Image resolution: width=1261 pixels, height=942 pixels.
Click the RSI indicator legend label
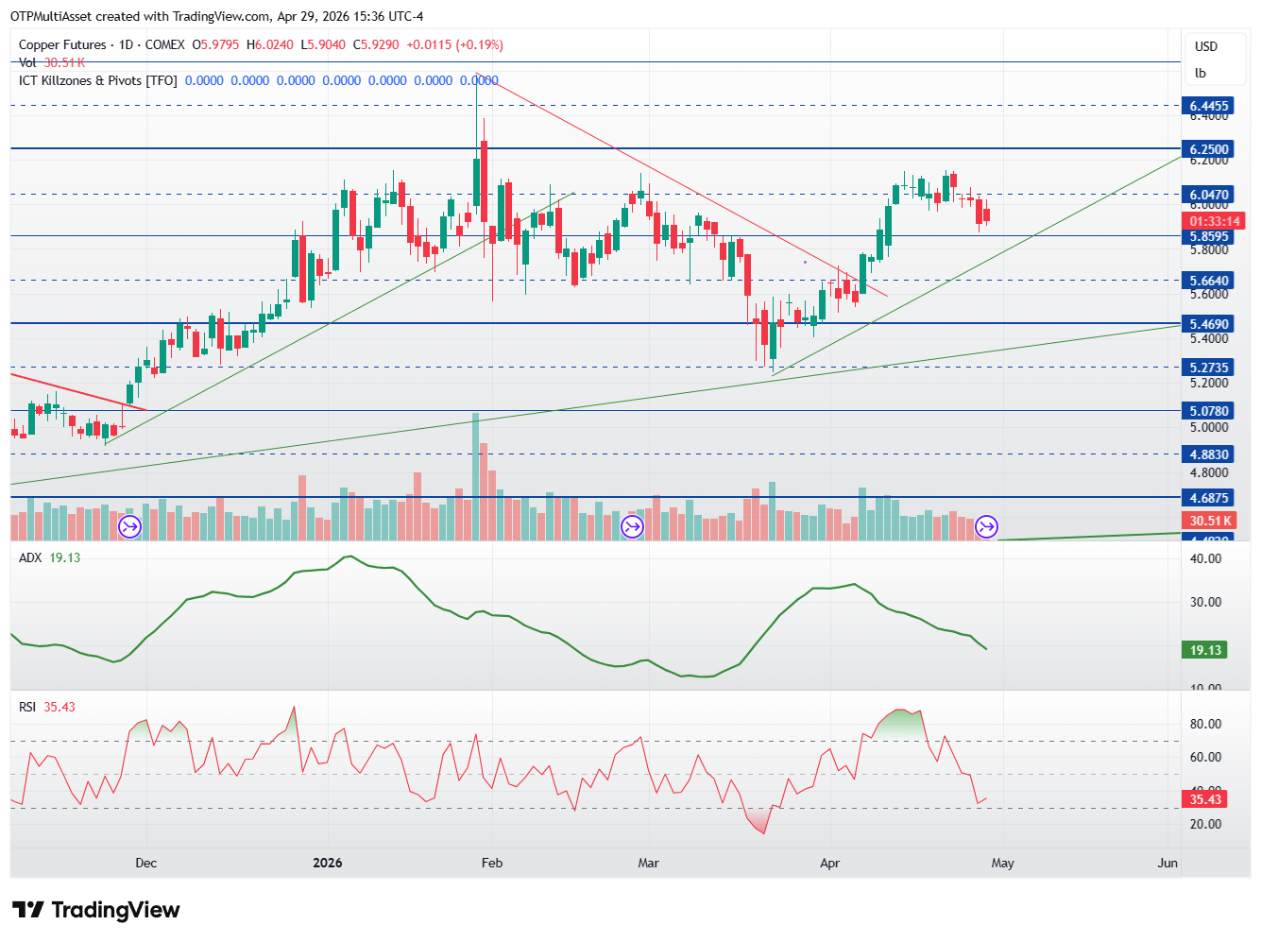coord(27,707)
